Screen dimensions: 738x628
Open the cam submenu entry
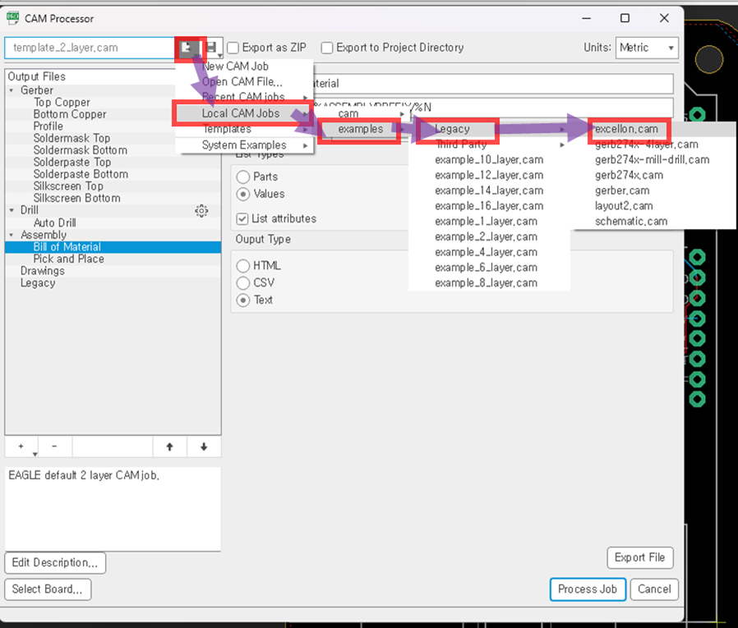pos(360,114)
